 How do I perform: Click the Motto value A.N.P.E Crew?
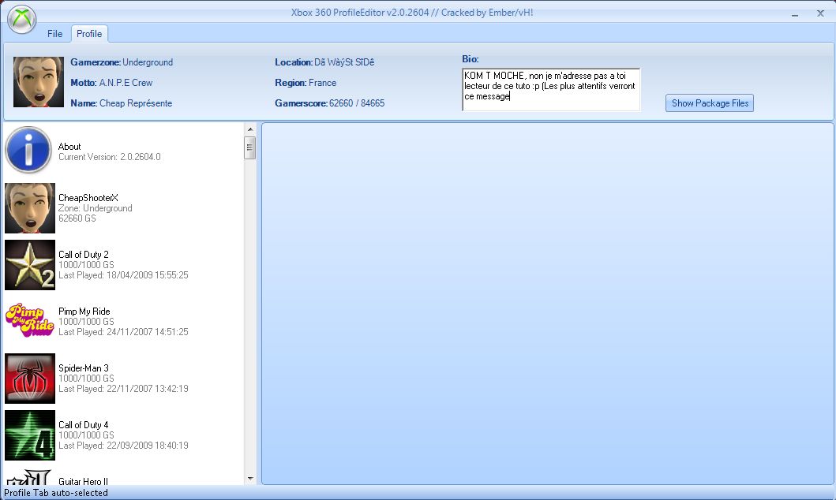126,83
